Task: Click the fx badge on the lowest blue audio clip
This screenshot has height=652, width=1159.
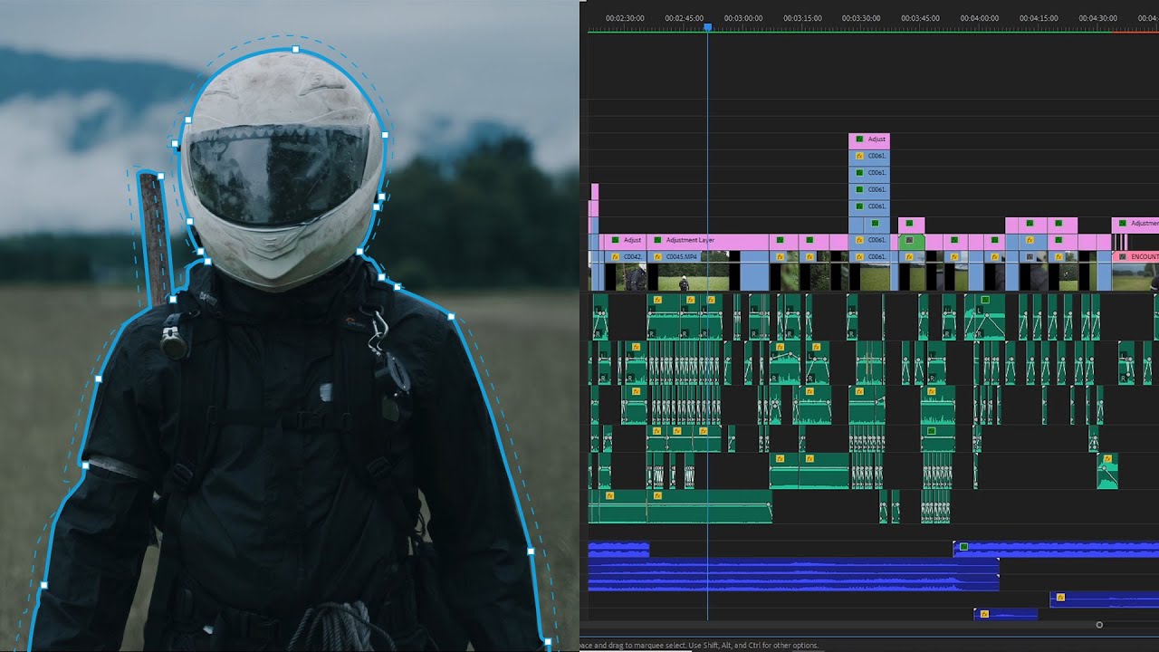Action: point(984,614)
